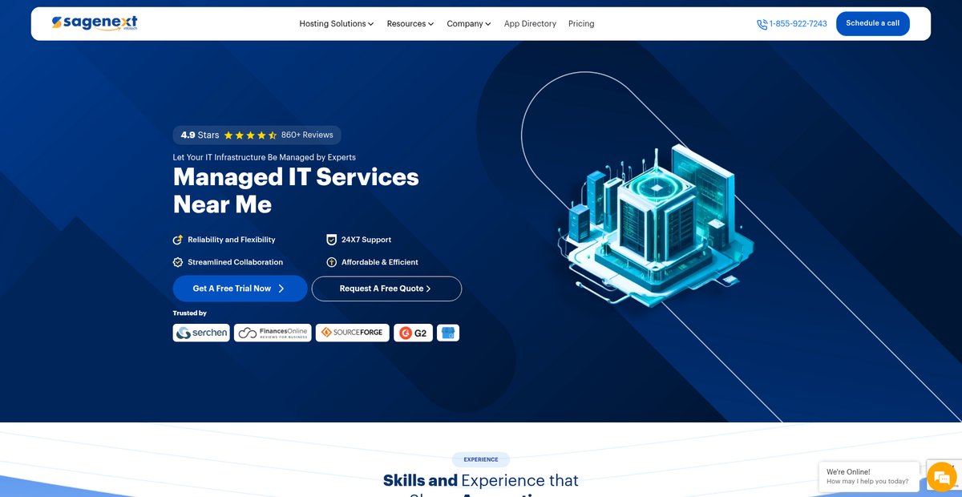Expand the Resources dropdown
This screenshot has width=962, height=497.
click(410, 24)
